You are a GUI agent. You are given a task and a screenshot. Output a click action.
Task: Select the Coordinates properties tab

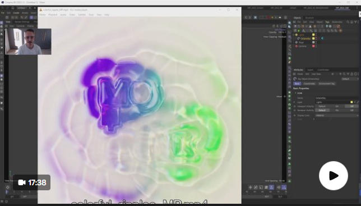309,84
